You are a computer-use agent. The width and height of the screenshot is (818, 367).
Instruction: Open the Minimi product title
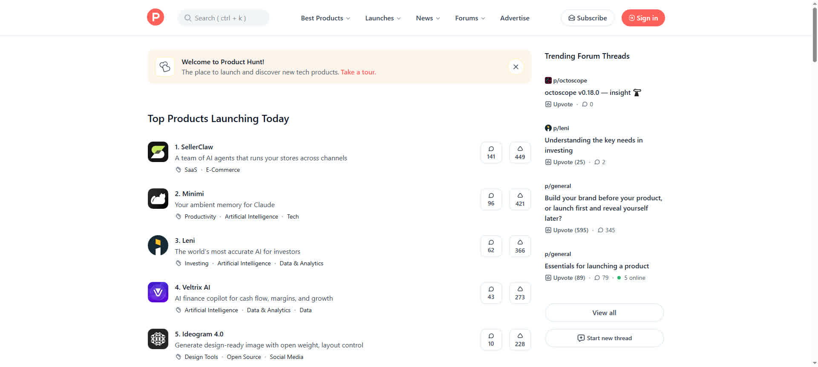pyautogui.click(x=189, y=193)
